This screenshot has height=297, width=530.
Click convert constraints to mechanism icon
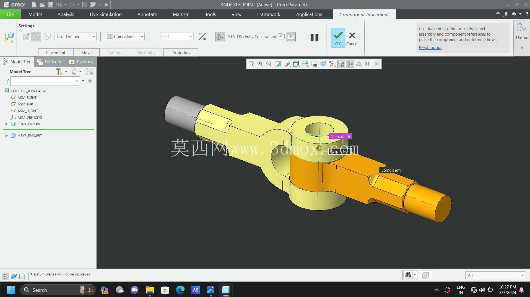coord(48,36)
